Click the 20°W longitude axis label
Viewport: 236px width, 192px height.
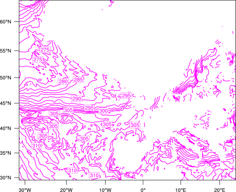point(66,190)
